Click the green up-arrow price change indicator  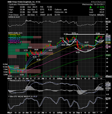(91, 7)
